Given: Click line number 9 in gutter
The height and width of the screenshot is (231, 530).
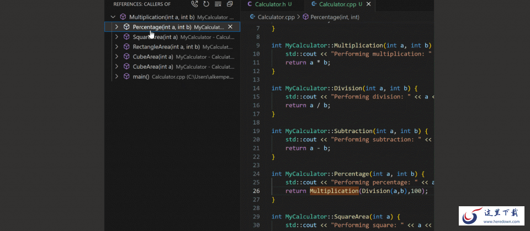Looking at the screenshot, I should (258, 45).
